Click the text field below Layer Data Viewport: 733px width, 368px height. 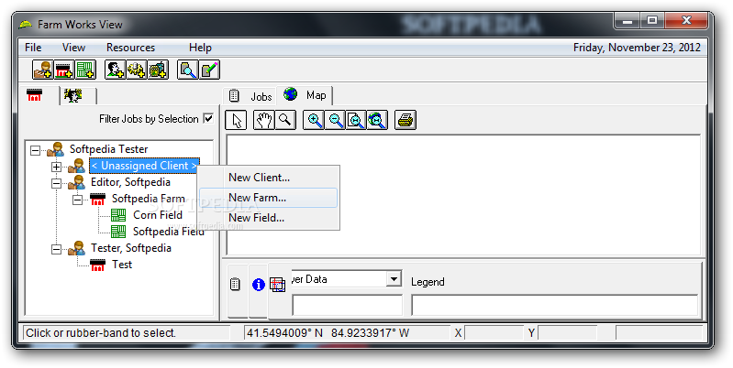pyautogui.click(x=347, y=306)
